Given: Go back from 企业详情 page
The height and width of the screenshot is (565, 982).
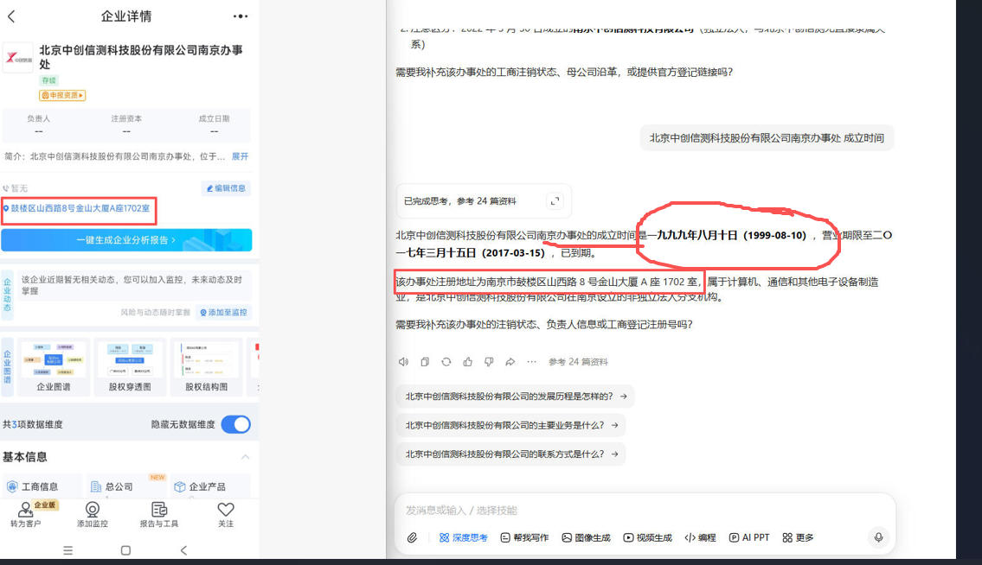Looking at the screenshot, I should (x=11, y=16).
